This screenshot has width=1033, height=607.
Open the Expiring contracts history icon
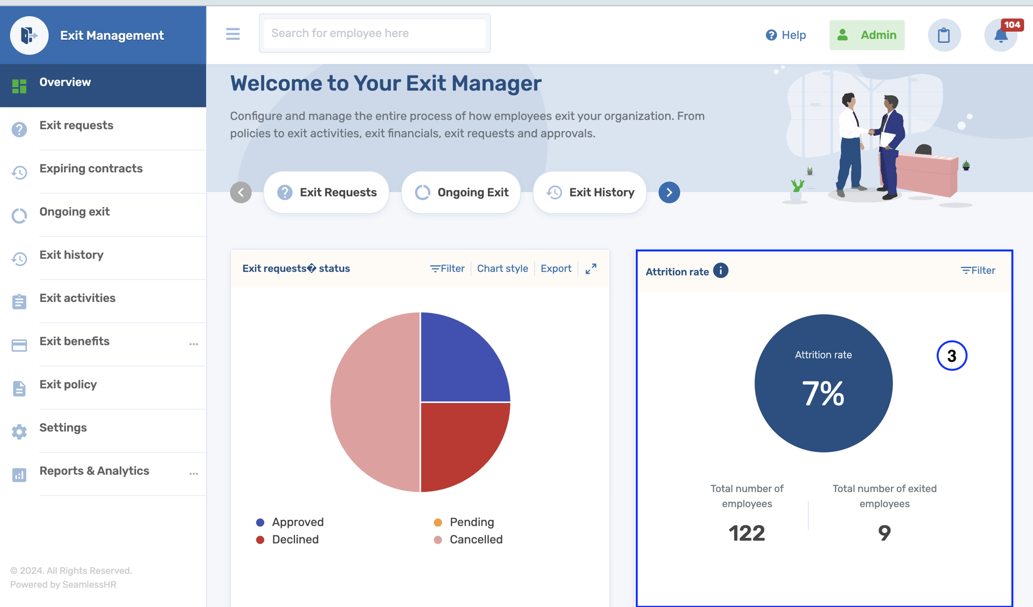(19, 172)
